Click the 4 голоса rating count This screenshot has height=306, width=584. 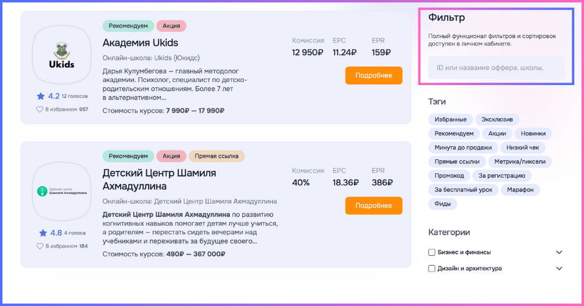(x=75, y=233)
